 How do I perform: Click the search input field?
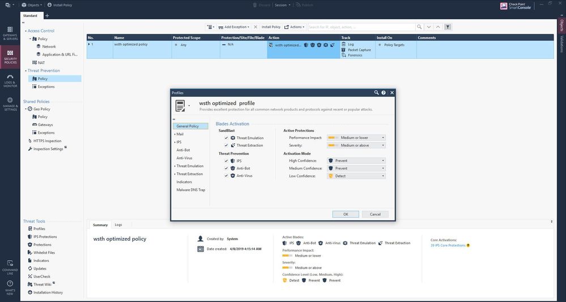361,27
